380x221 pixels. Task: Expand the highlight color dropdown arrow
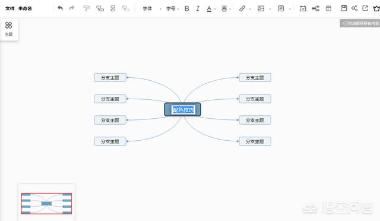[230, 10]
